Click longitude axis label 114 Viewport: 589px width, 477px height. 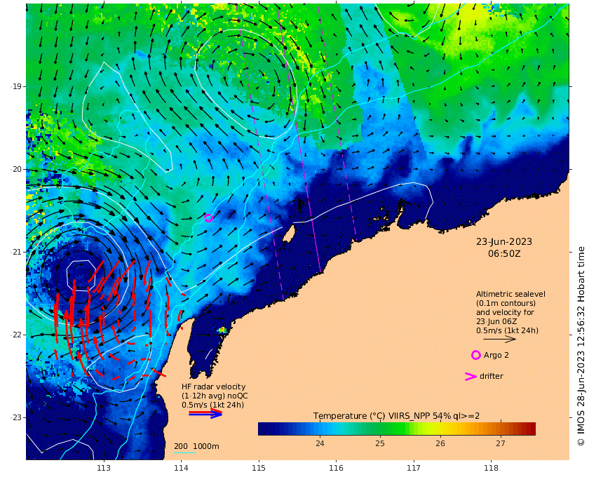coord(181,468)
